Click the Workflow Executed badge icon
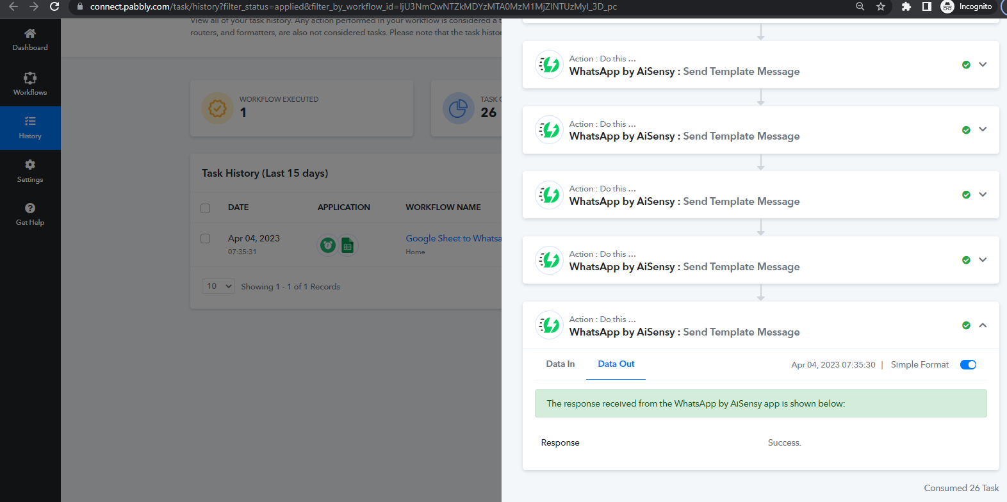This screenshot has height=502, width=1007. tap(217, 108)
